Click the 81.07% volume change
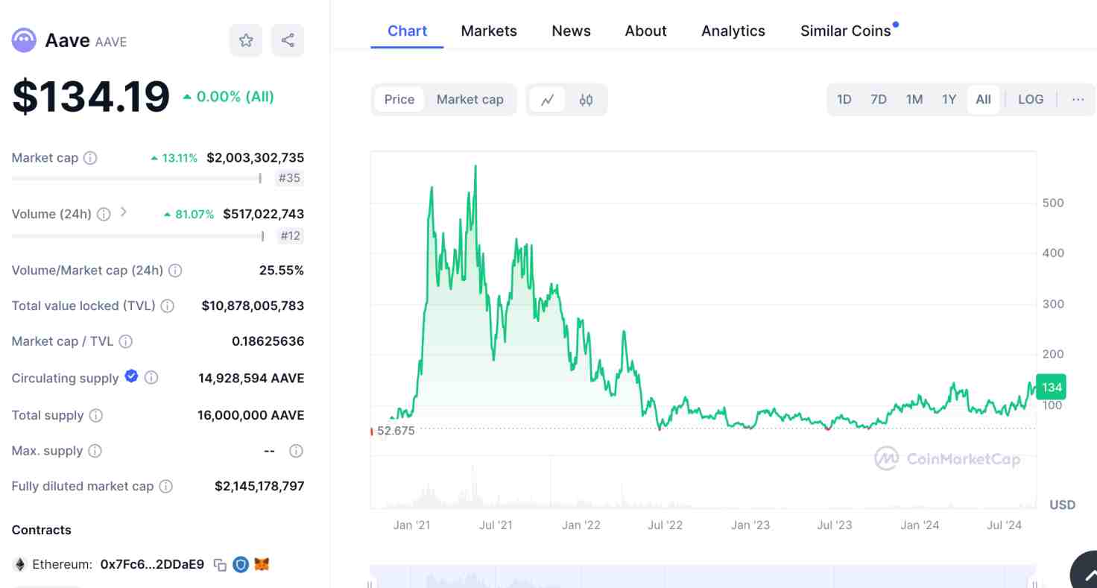Screen dimensions: 1097x588 click(x=189, y=214)
